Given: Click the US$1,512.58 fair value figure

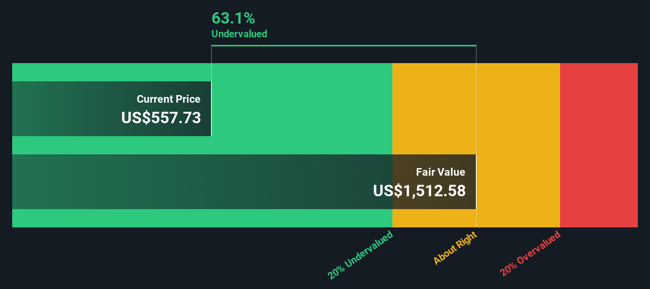Looking at the screenshot, I should coord(419,191).
